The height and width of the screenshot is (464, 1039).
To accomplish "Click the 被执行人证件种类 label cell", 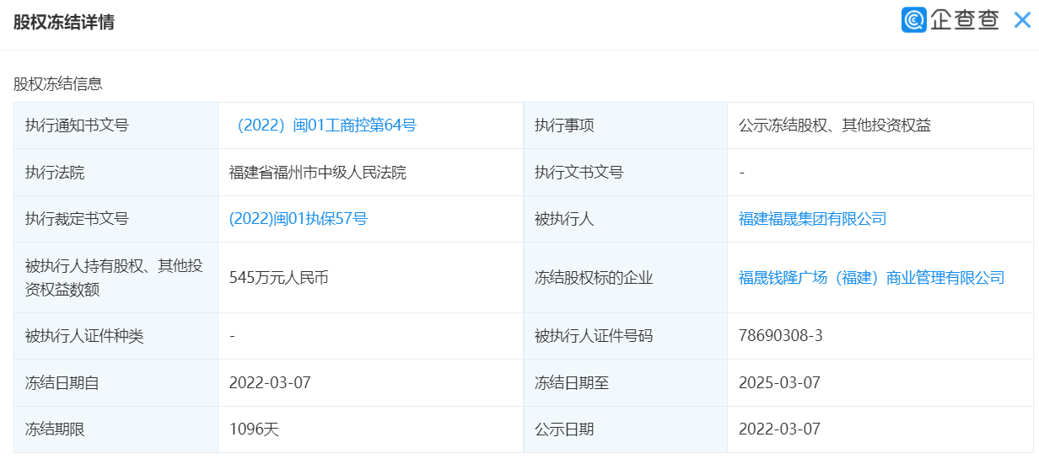I will (x=116, y=336).
